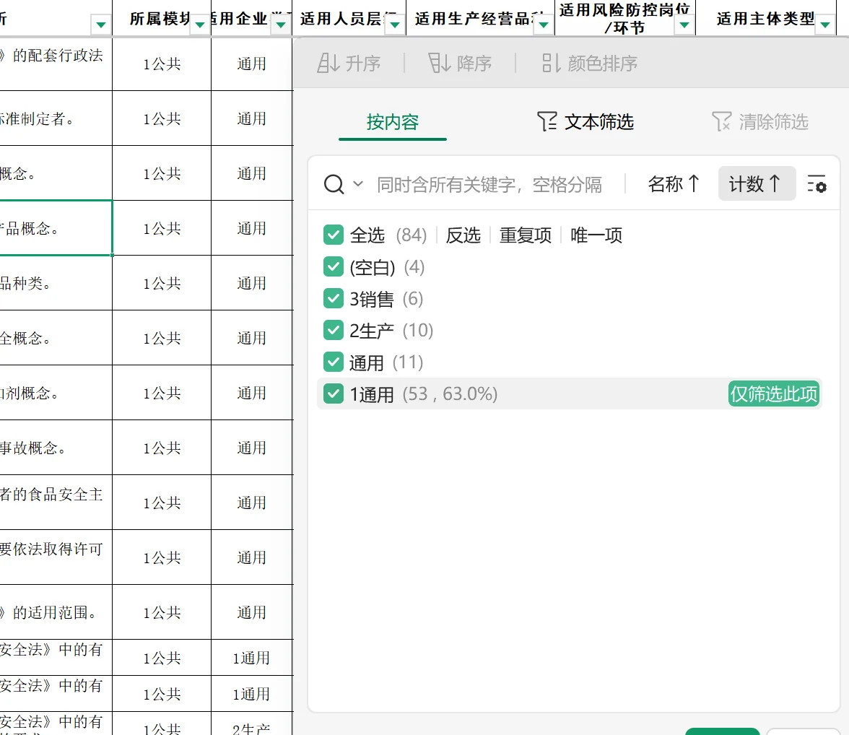The height and width of the screenshot is (735, 849).
Task: Toggle the 全选 checkbox
Action: pos(334,235)
